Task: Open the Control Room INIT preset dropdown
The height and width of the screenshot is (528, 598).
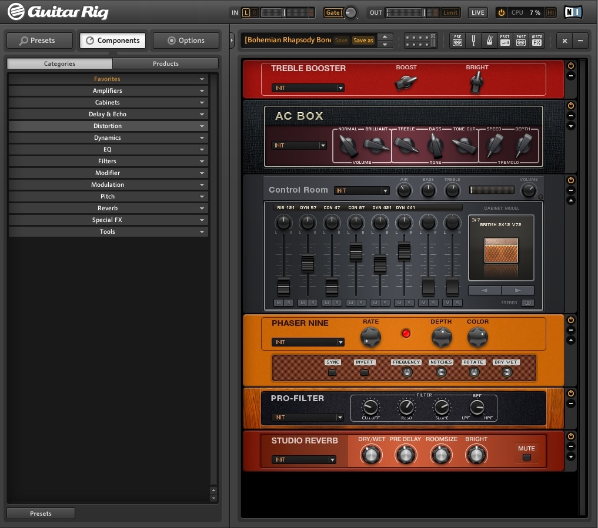Action: click(x=362, y=190)
